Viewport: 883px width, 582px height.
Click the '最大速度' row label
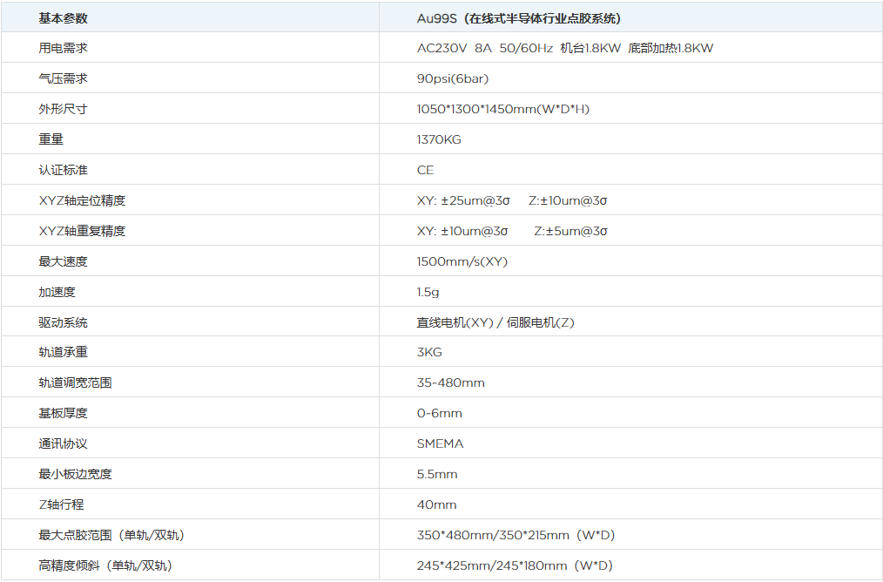point(63,261)
